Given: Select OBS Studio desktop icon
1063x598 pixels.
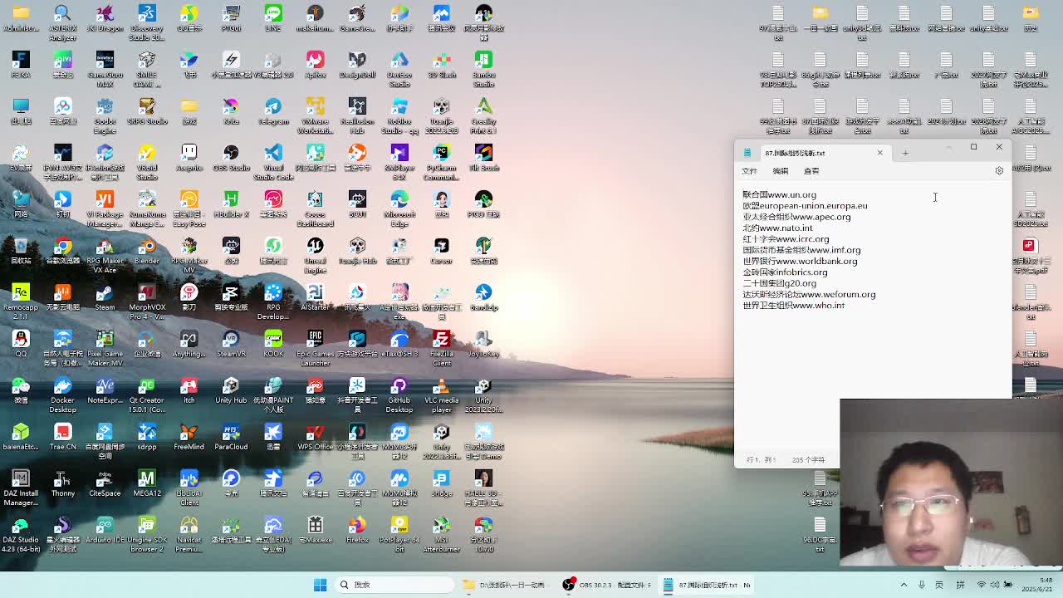Looking at the screenshot, I should (x=231, y=158).
